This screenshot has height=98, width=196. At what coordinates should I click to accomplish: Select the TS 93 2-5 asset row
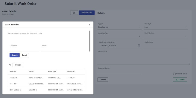pos(46,78)
